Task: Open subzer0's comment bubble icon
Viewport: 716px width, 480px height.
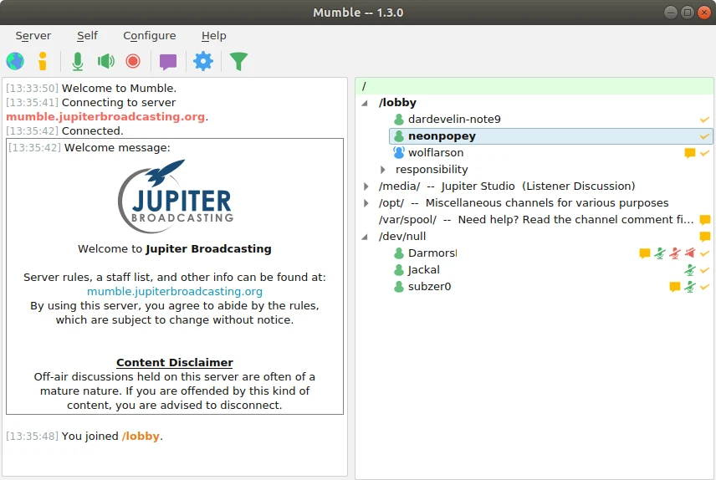Action: point(675,287)
